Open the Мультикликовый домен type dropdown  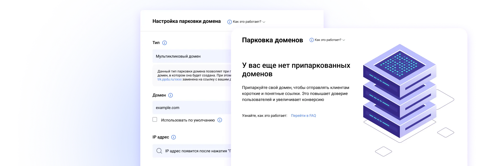(192, 56)
